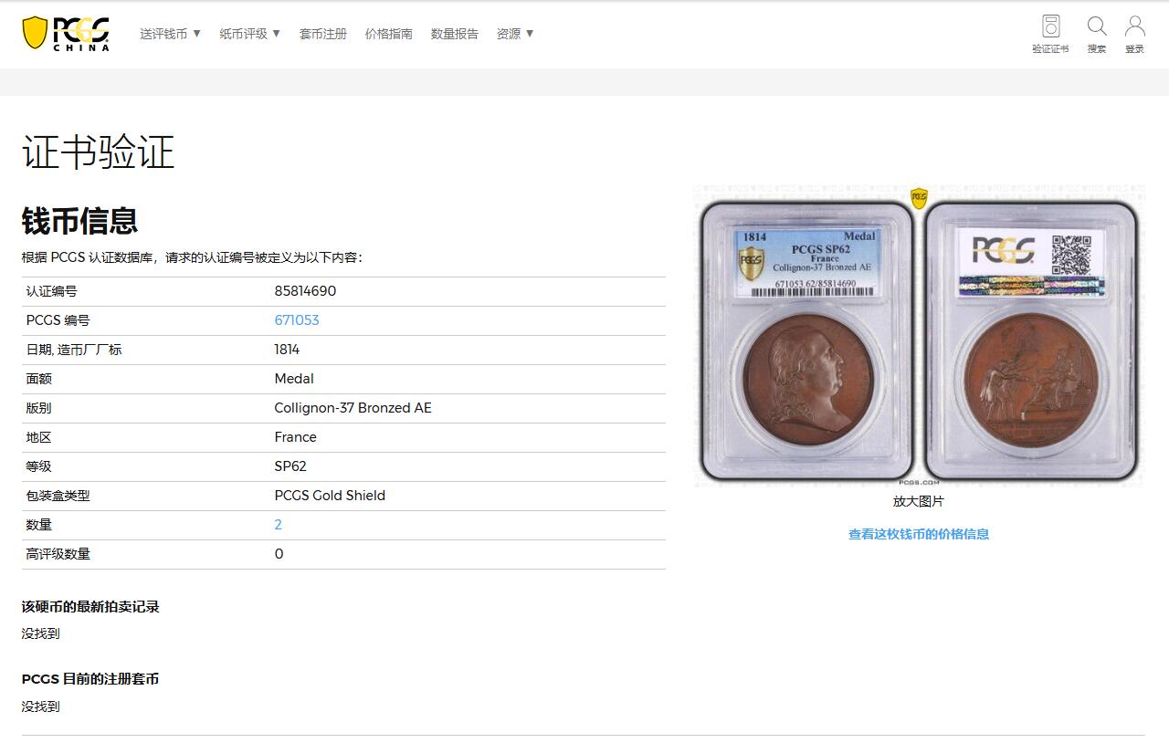This screenshot has width=1169, height=743.
Task: Click the medal obverse slab image
Action: pyautogui.click(x=807, y=341)
